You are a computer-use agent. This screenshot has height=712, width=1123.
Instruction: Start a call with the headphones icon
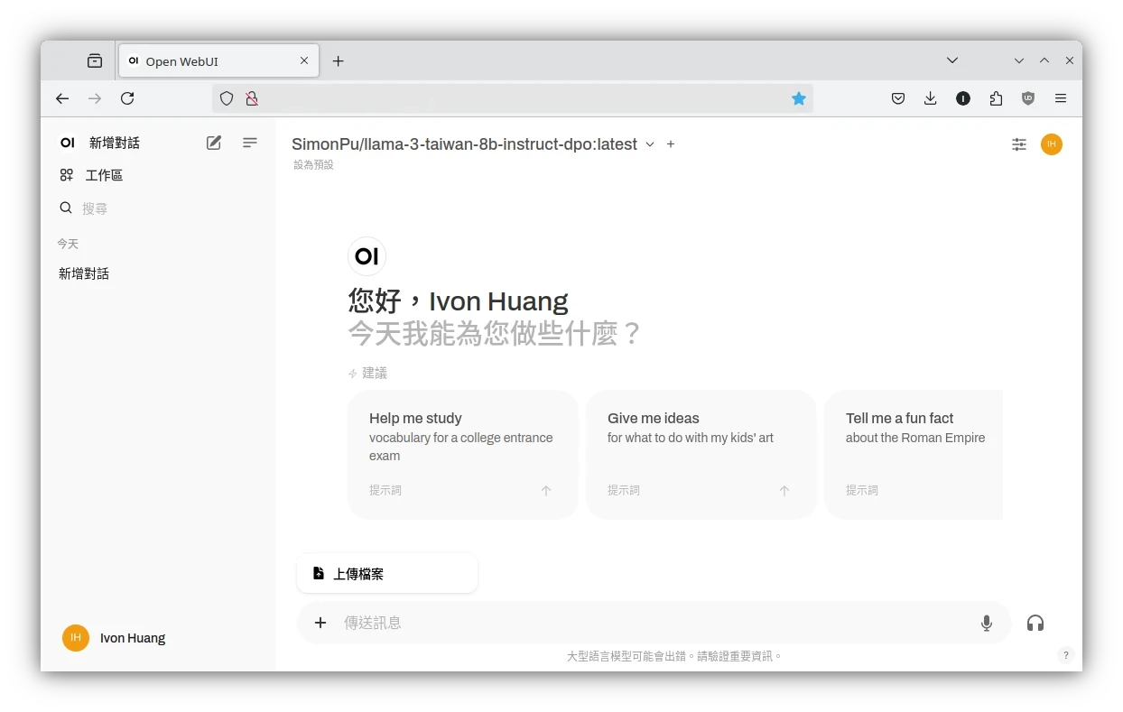pyautogui.click(x=1035, y=623)
